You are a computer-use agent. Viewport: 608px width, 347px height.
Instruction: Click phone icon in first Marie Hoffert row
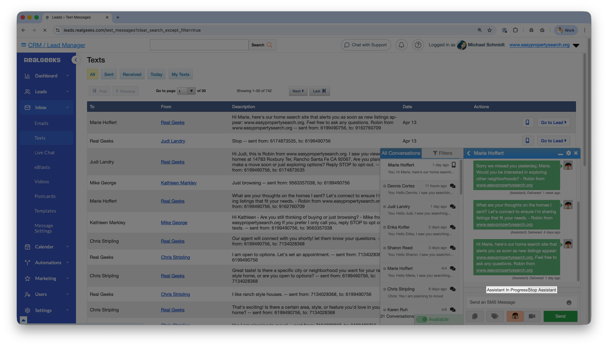pyautogui.click(x=528, y=122)
